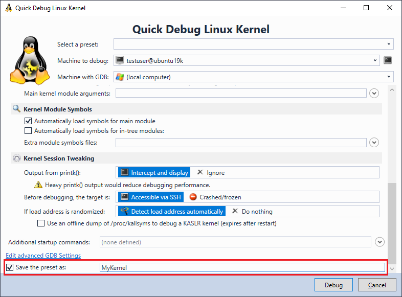402x297 pixels.
Task: Select Ignore for printk output
Action: tap(211, 172)
